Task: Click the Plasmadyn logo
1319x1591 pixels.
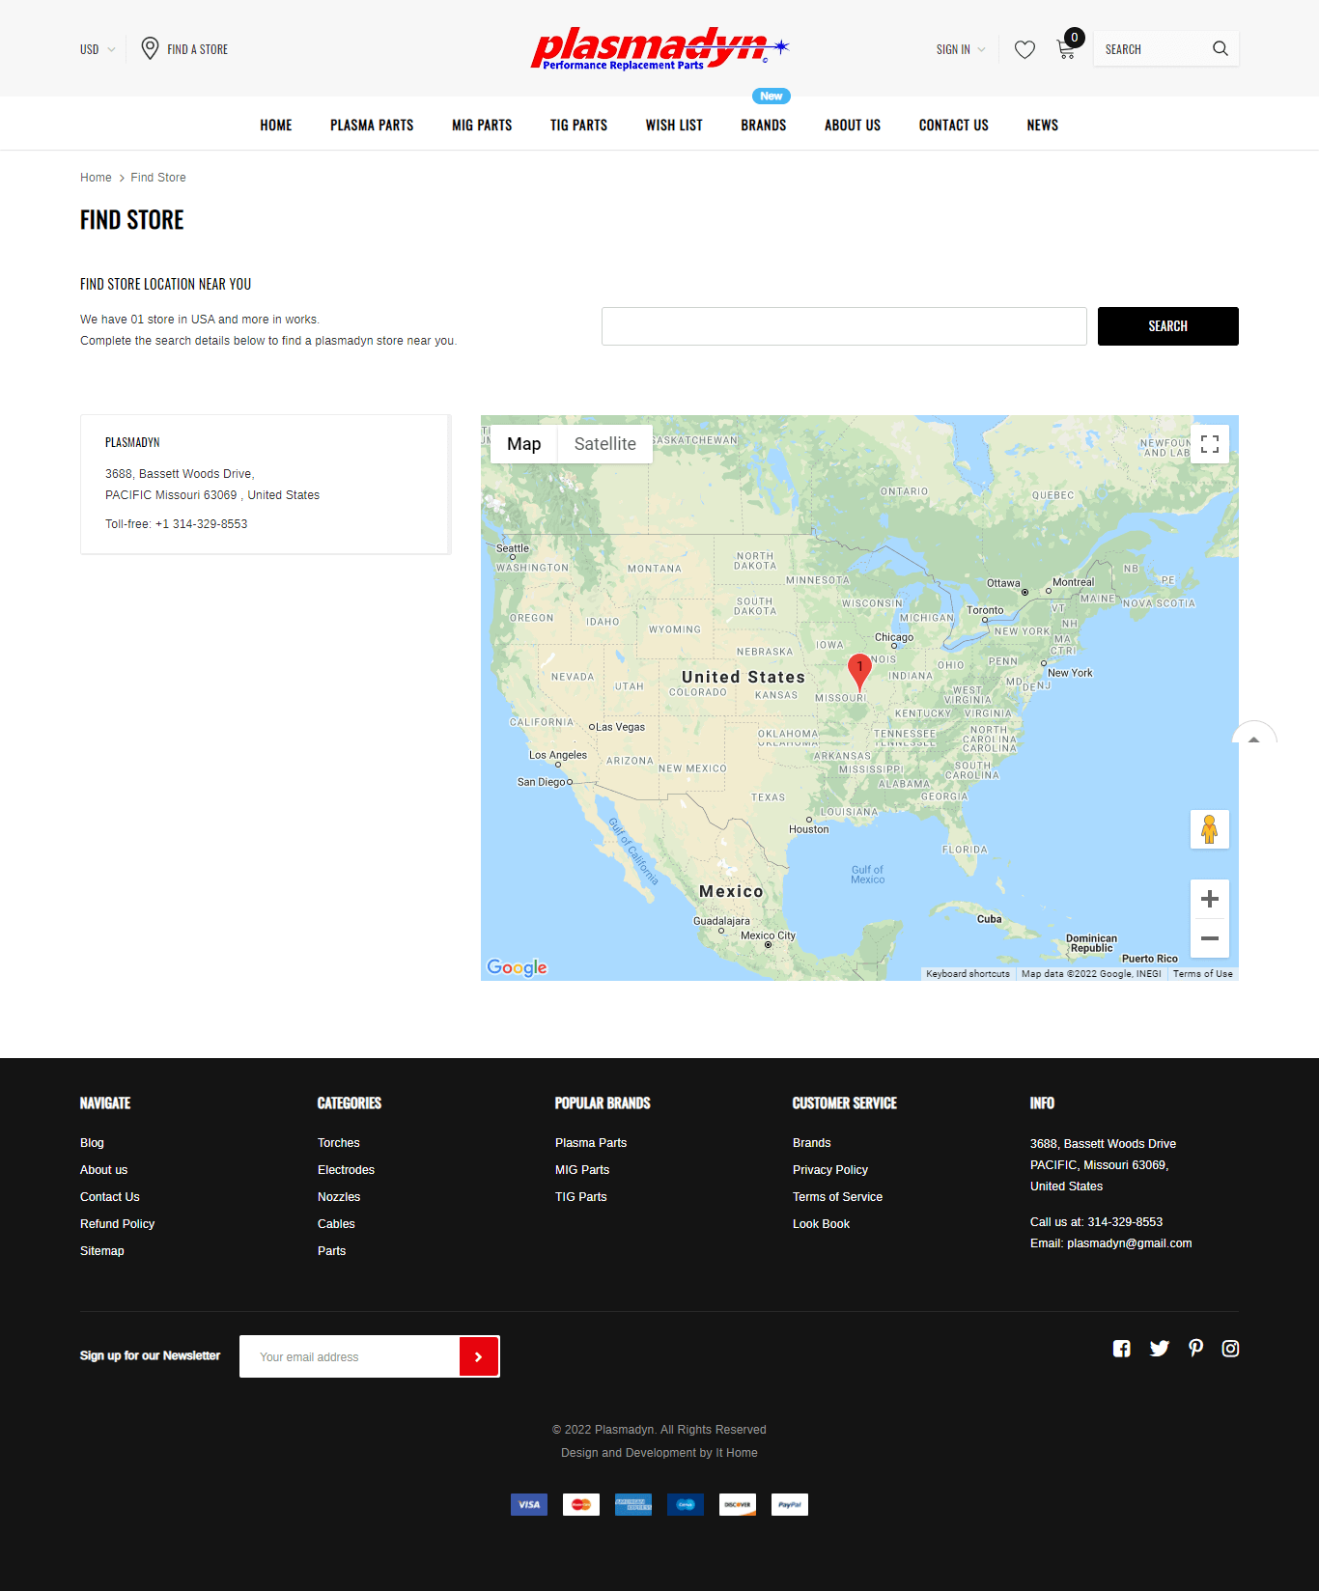Action: [x=660, y=48]
